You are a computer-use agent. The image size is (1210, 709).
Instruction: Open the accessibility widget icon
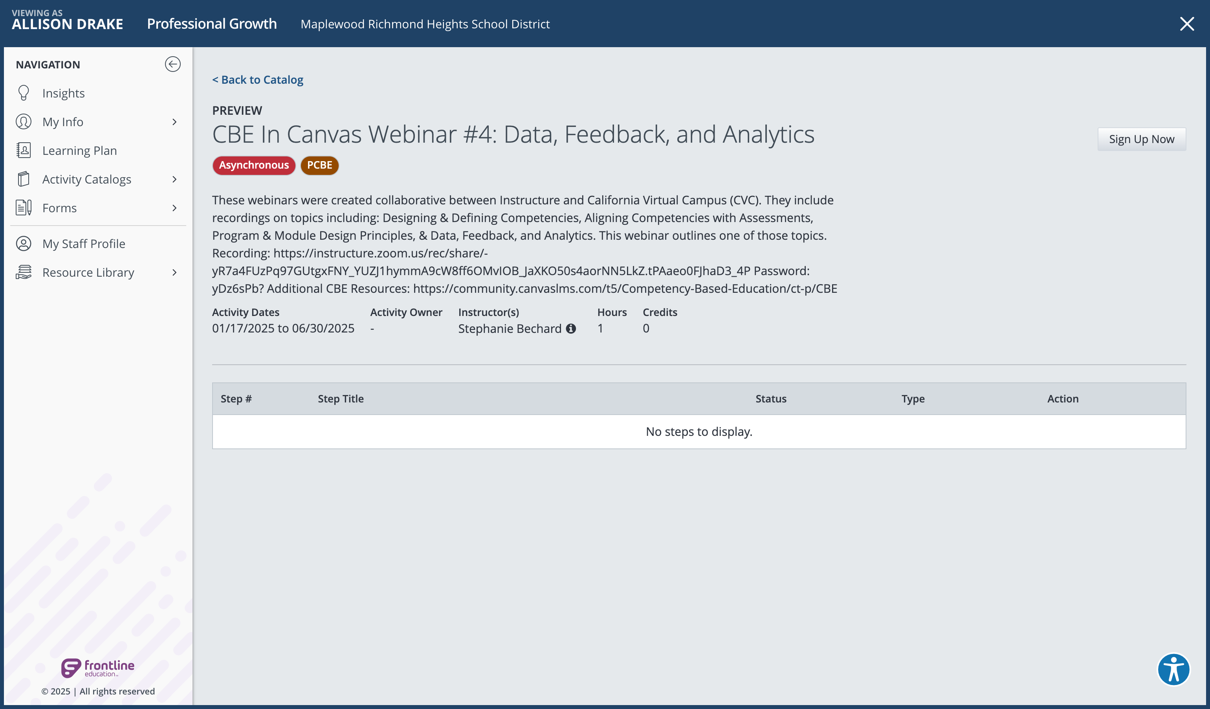pos(1173,670)
